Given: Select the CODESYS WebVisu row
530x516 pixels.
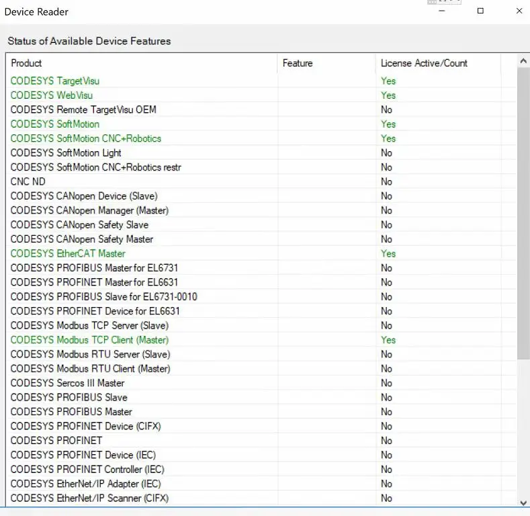Looking at the screenshot, I should click(x=261, y=95).
